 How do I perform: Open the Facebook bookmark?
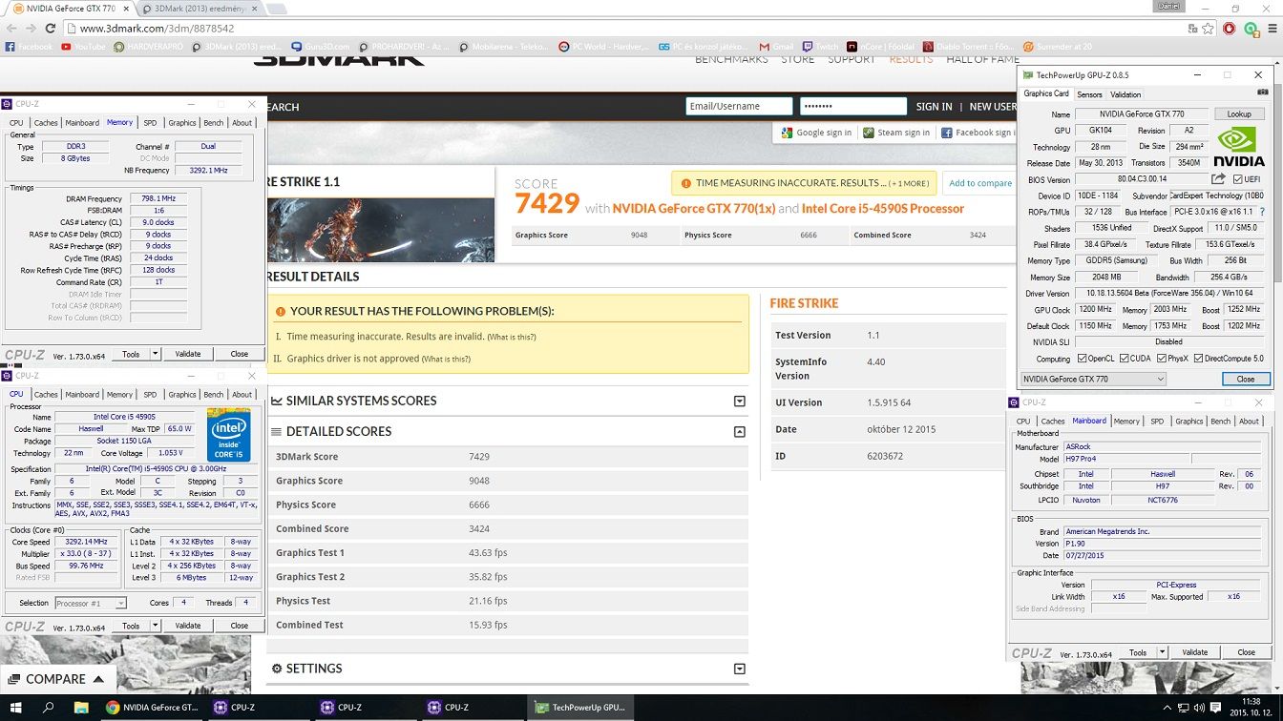click(x=29, y=47)
